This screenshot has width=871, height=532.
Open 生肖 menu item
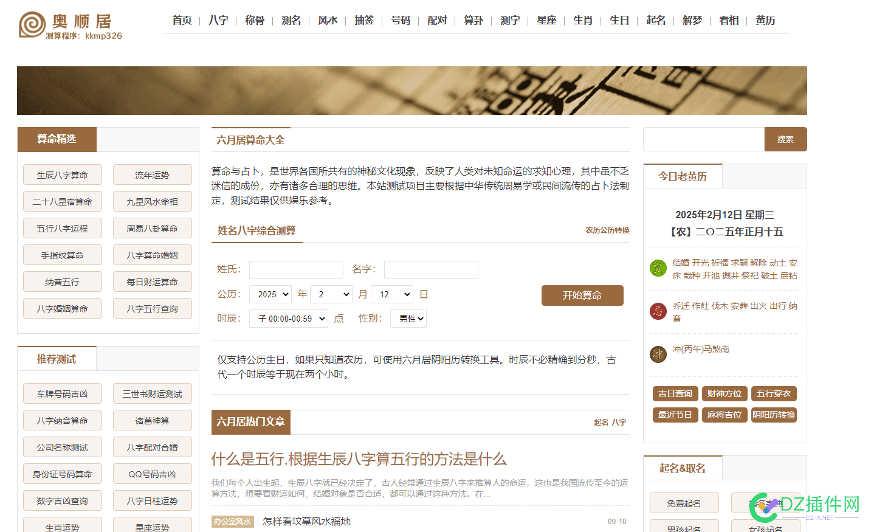point(583,21)
